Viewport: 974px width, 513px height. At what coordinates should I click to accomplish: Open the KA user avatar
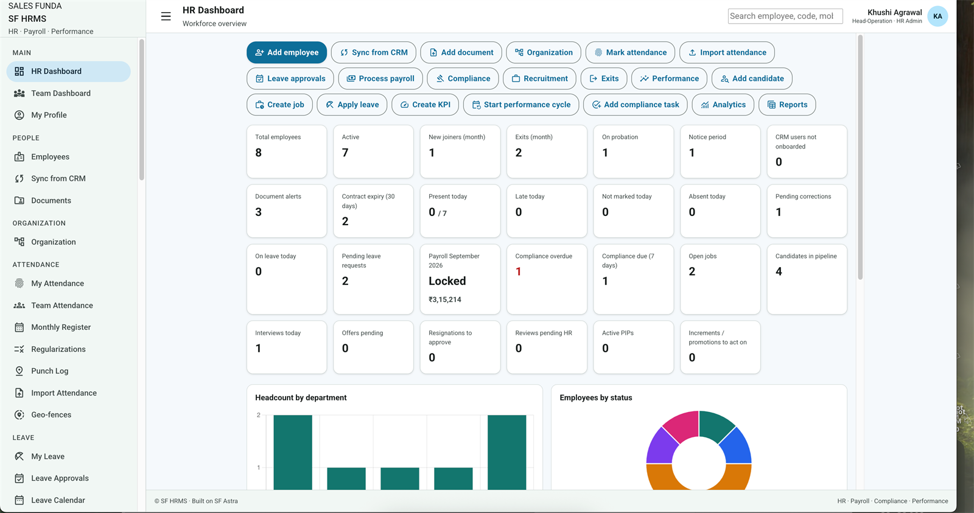point(937,16)
